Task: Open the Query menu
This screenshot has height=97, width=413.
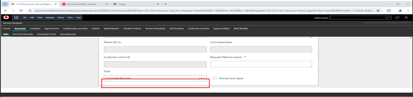Action: pyautogui.click(x=61, y=17)
